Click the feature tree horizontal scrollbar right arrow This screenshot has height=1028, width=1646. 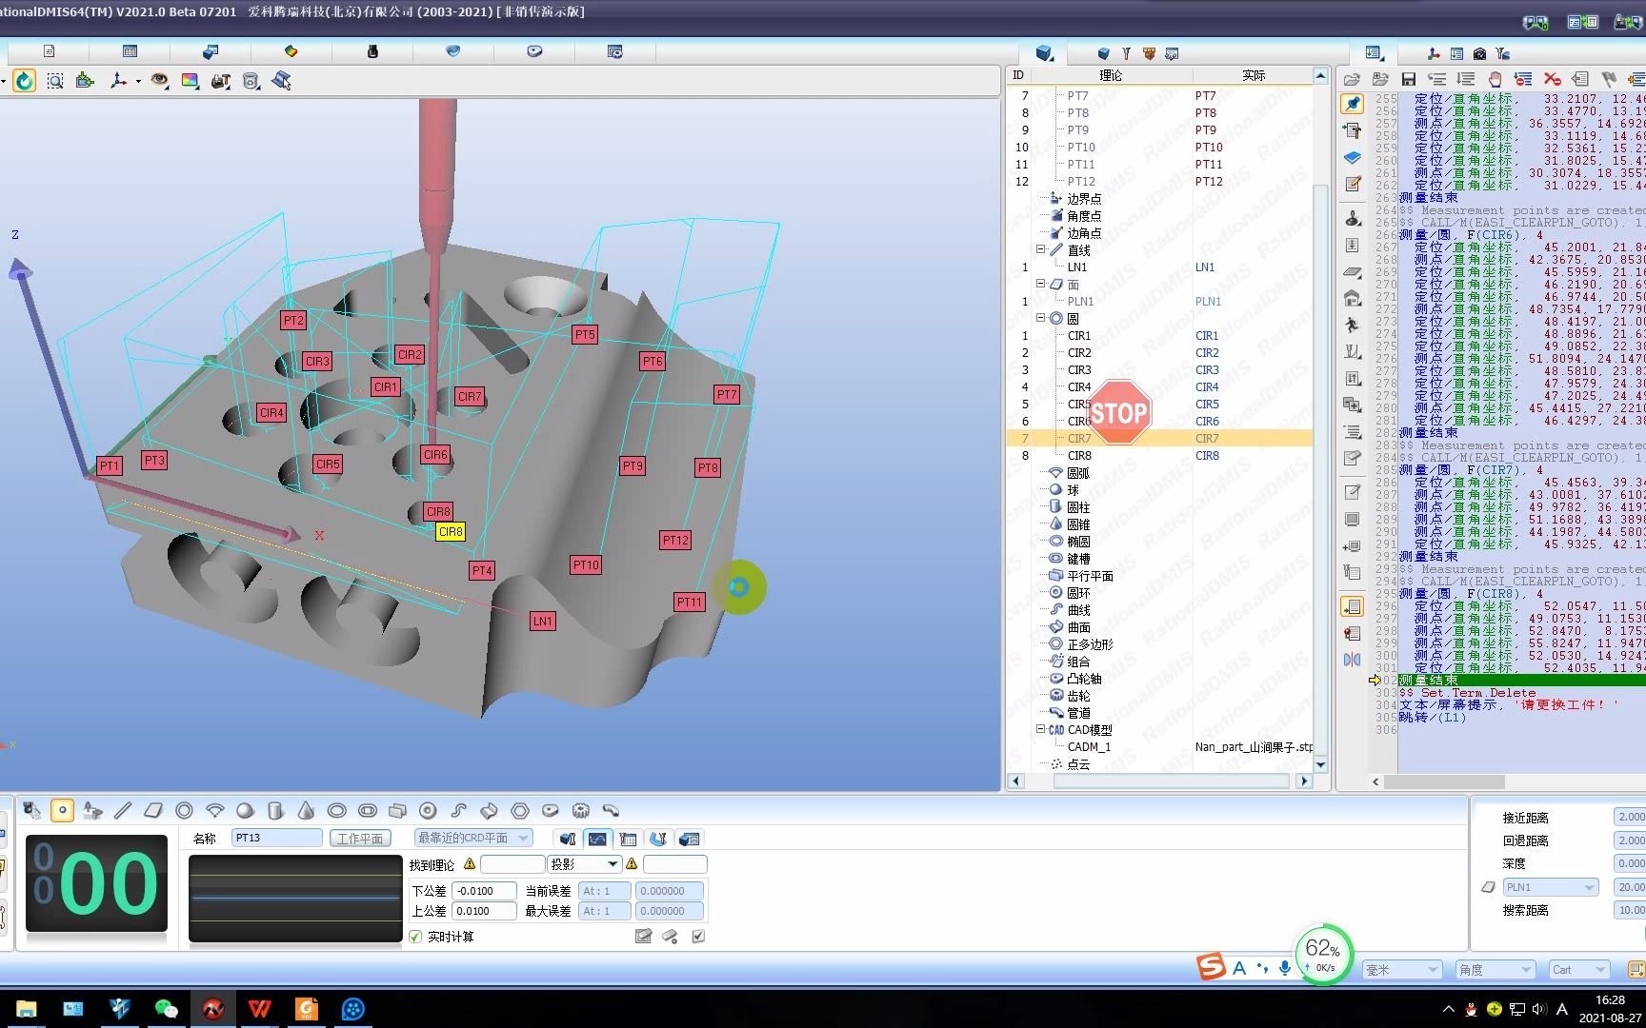(x=1304, y=781)
